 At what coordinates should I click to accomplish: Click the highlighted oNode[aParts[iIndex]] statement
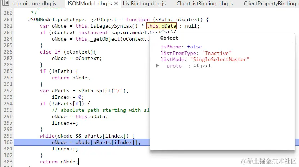[96, 143]
